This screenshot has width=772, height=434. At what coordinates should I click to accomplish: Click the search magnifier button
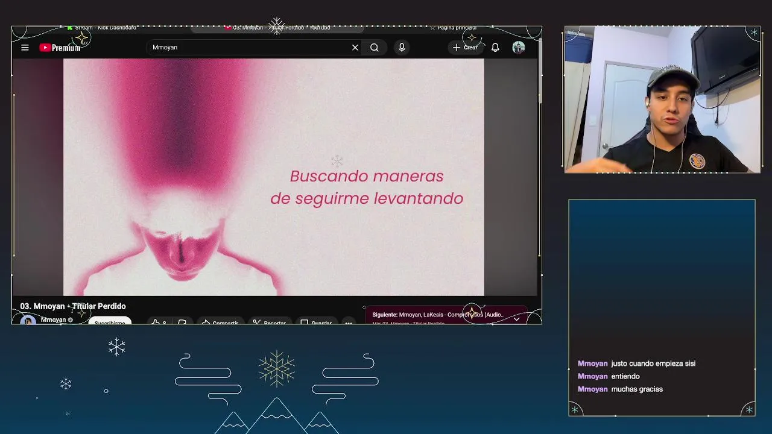click(x=375, y=48)
